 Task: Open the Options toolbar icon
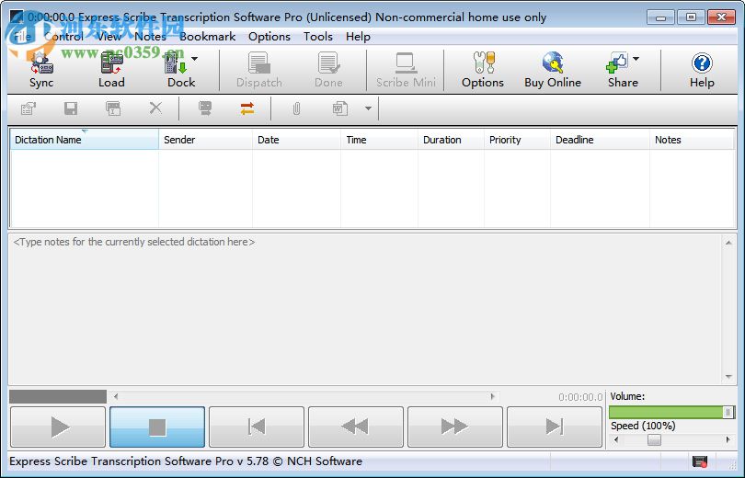483,69
